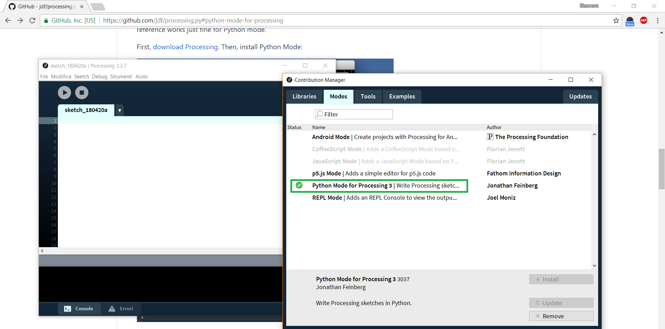The height and width of the screenshot is (329, 665).
Task: Click the secure padlock icon
Action: (46, 20)
